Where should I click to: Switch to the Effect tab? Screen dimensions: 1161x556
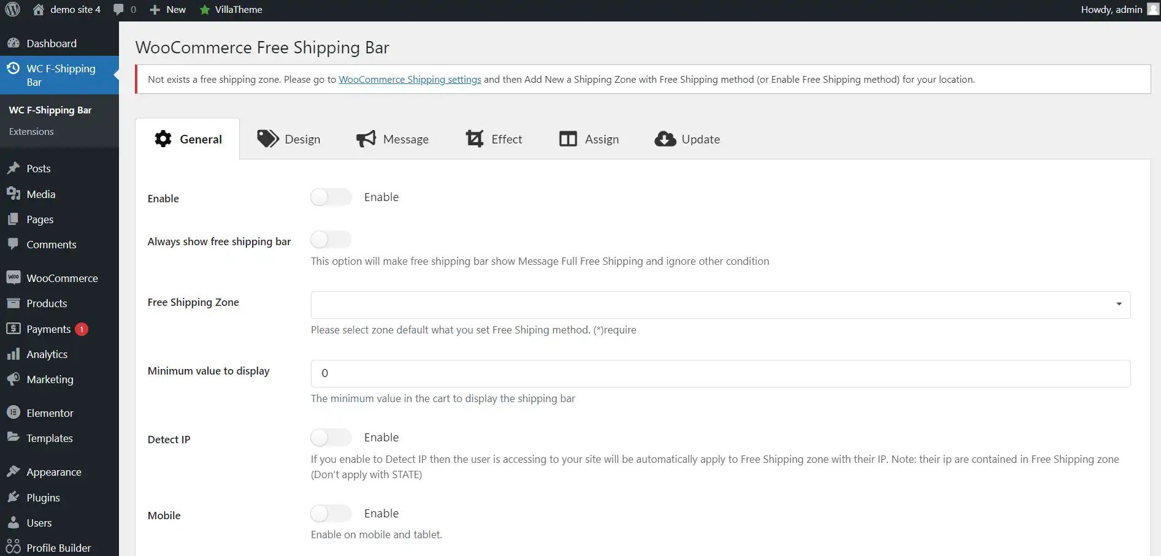click(x=494, y=139)
